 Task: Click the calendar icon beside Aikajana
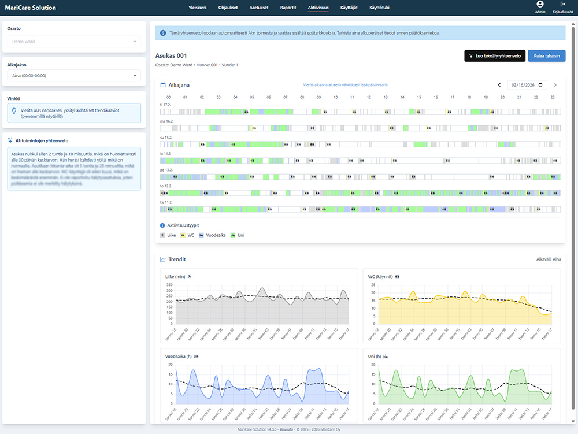[163, 85]
